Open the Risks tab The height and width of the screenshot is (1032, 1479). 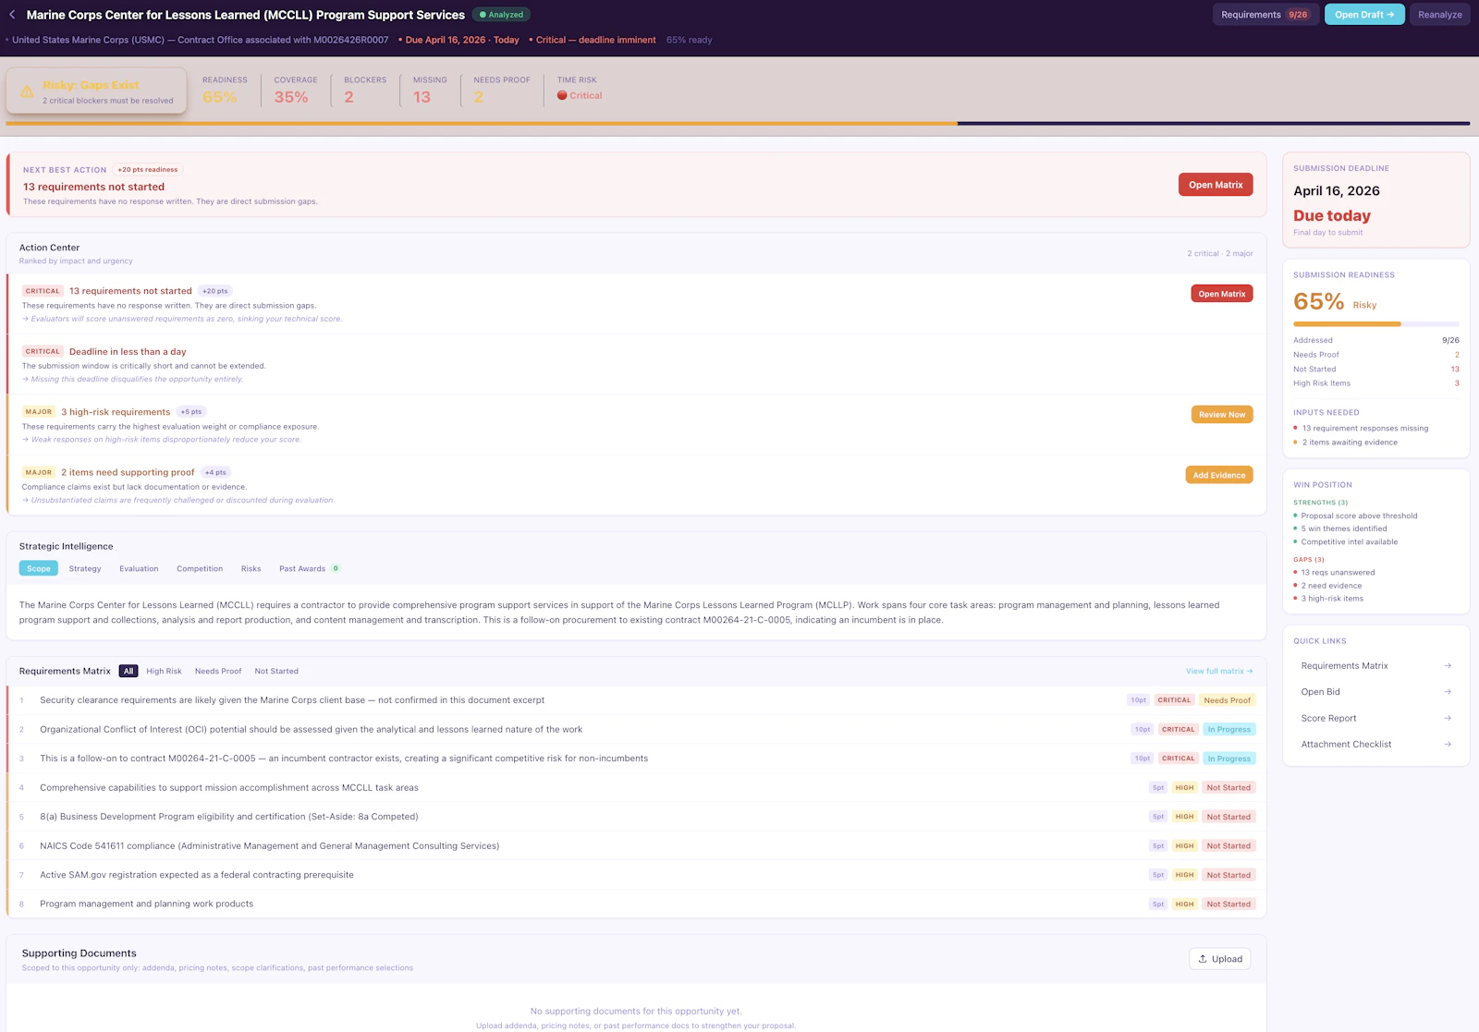(x=251, y=568)
